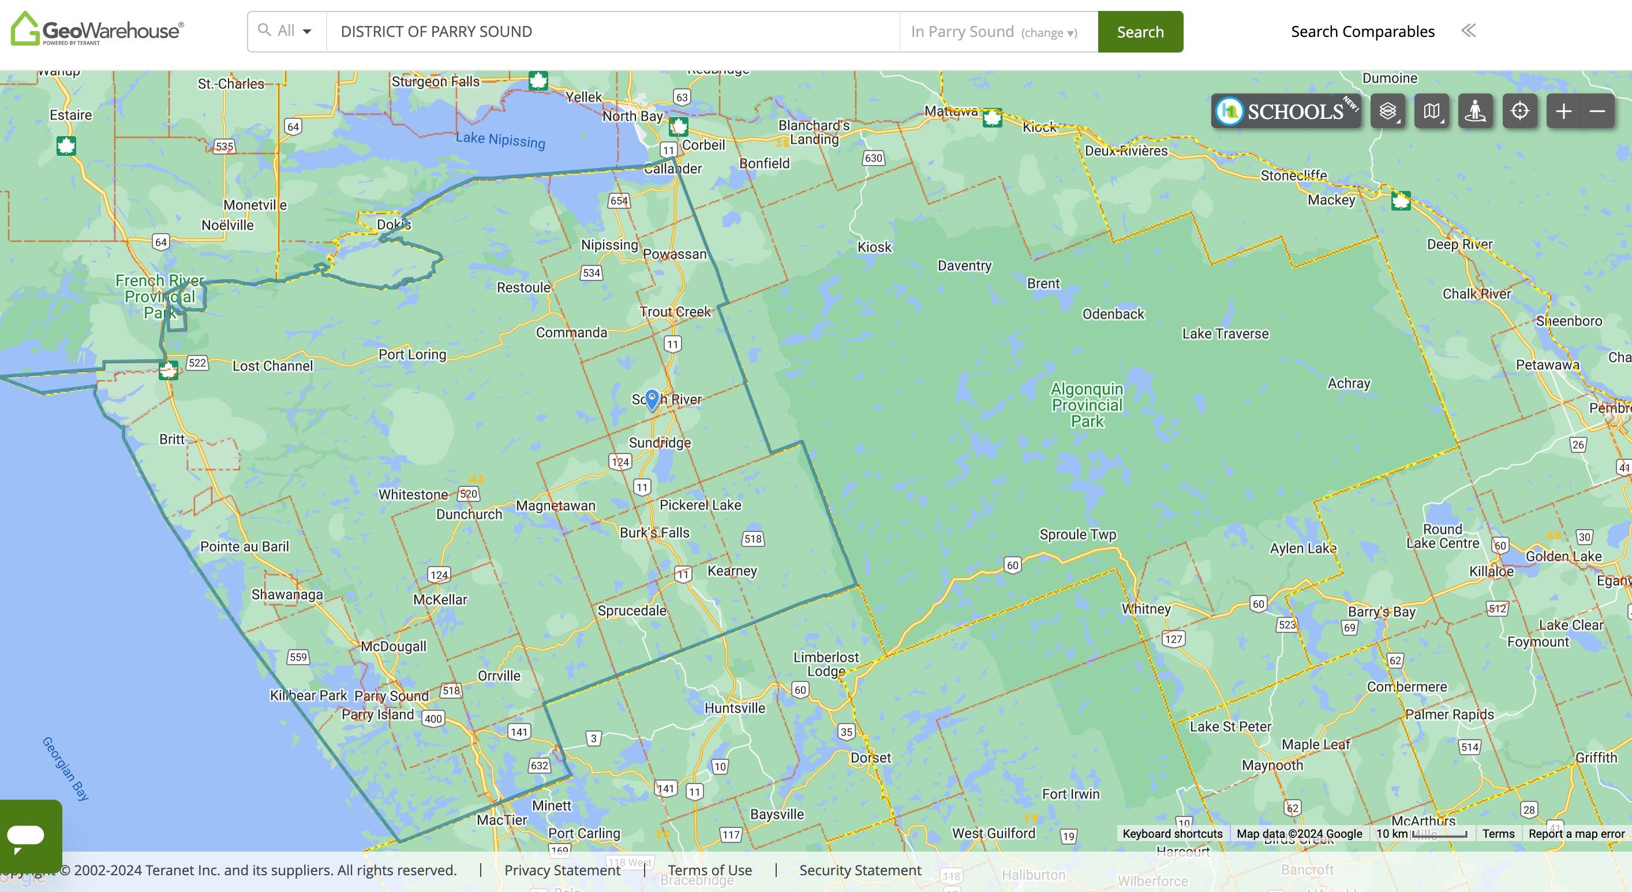Viewport: 1632px width, 892px height.
Task: Click the Kearney label
Action: point(732,571)
